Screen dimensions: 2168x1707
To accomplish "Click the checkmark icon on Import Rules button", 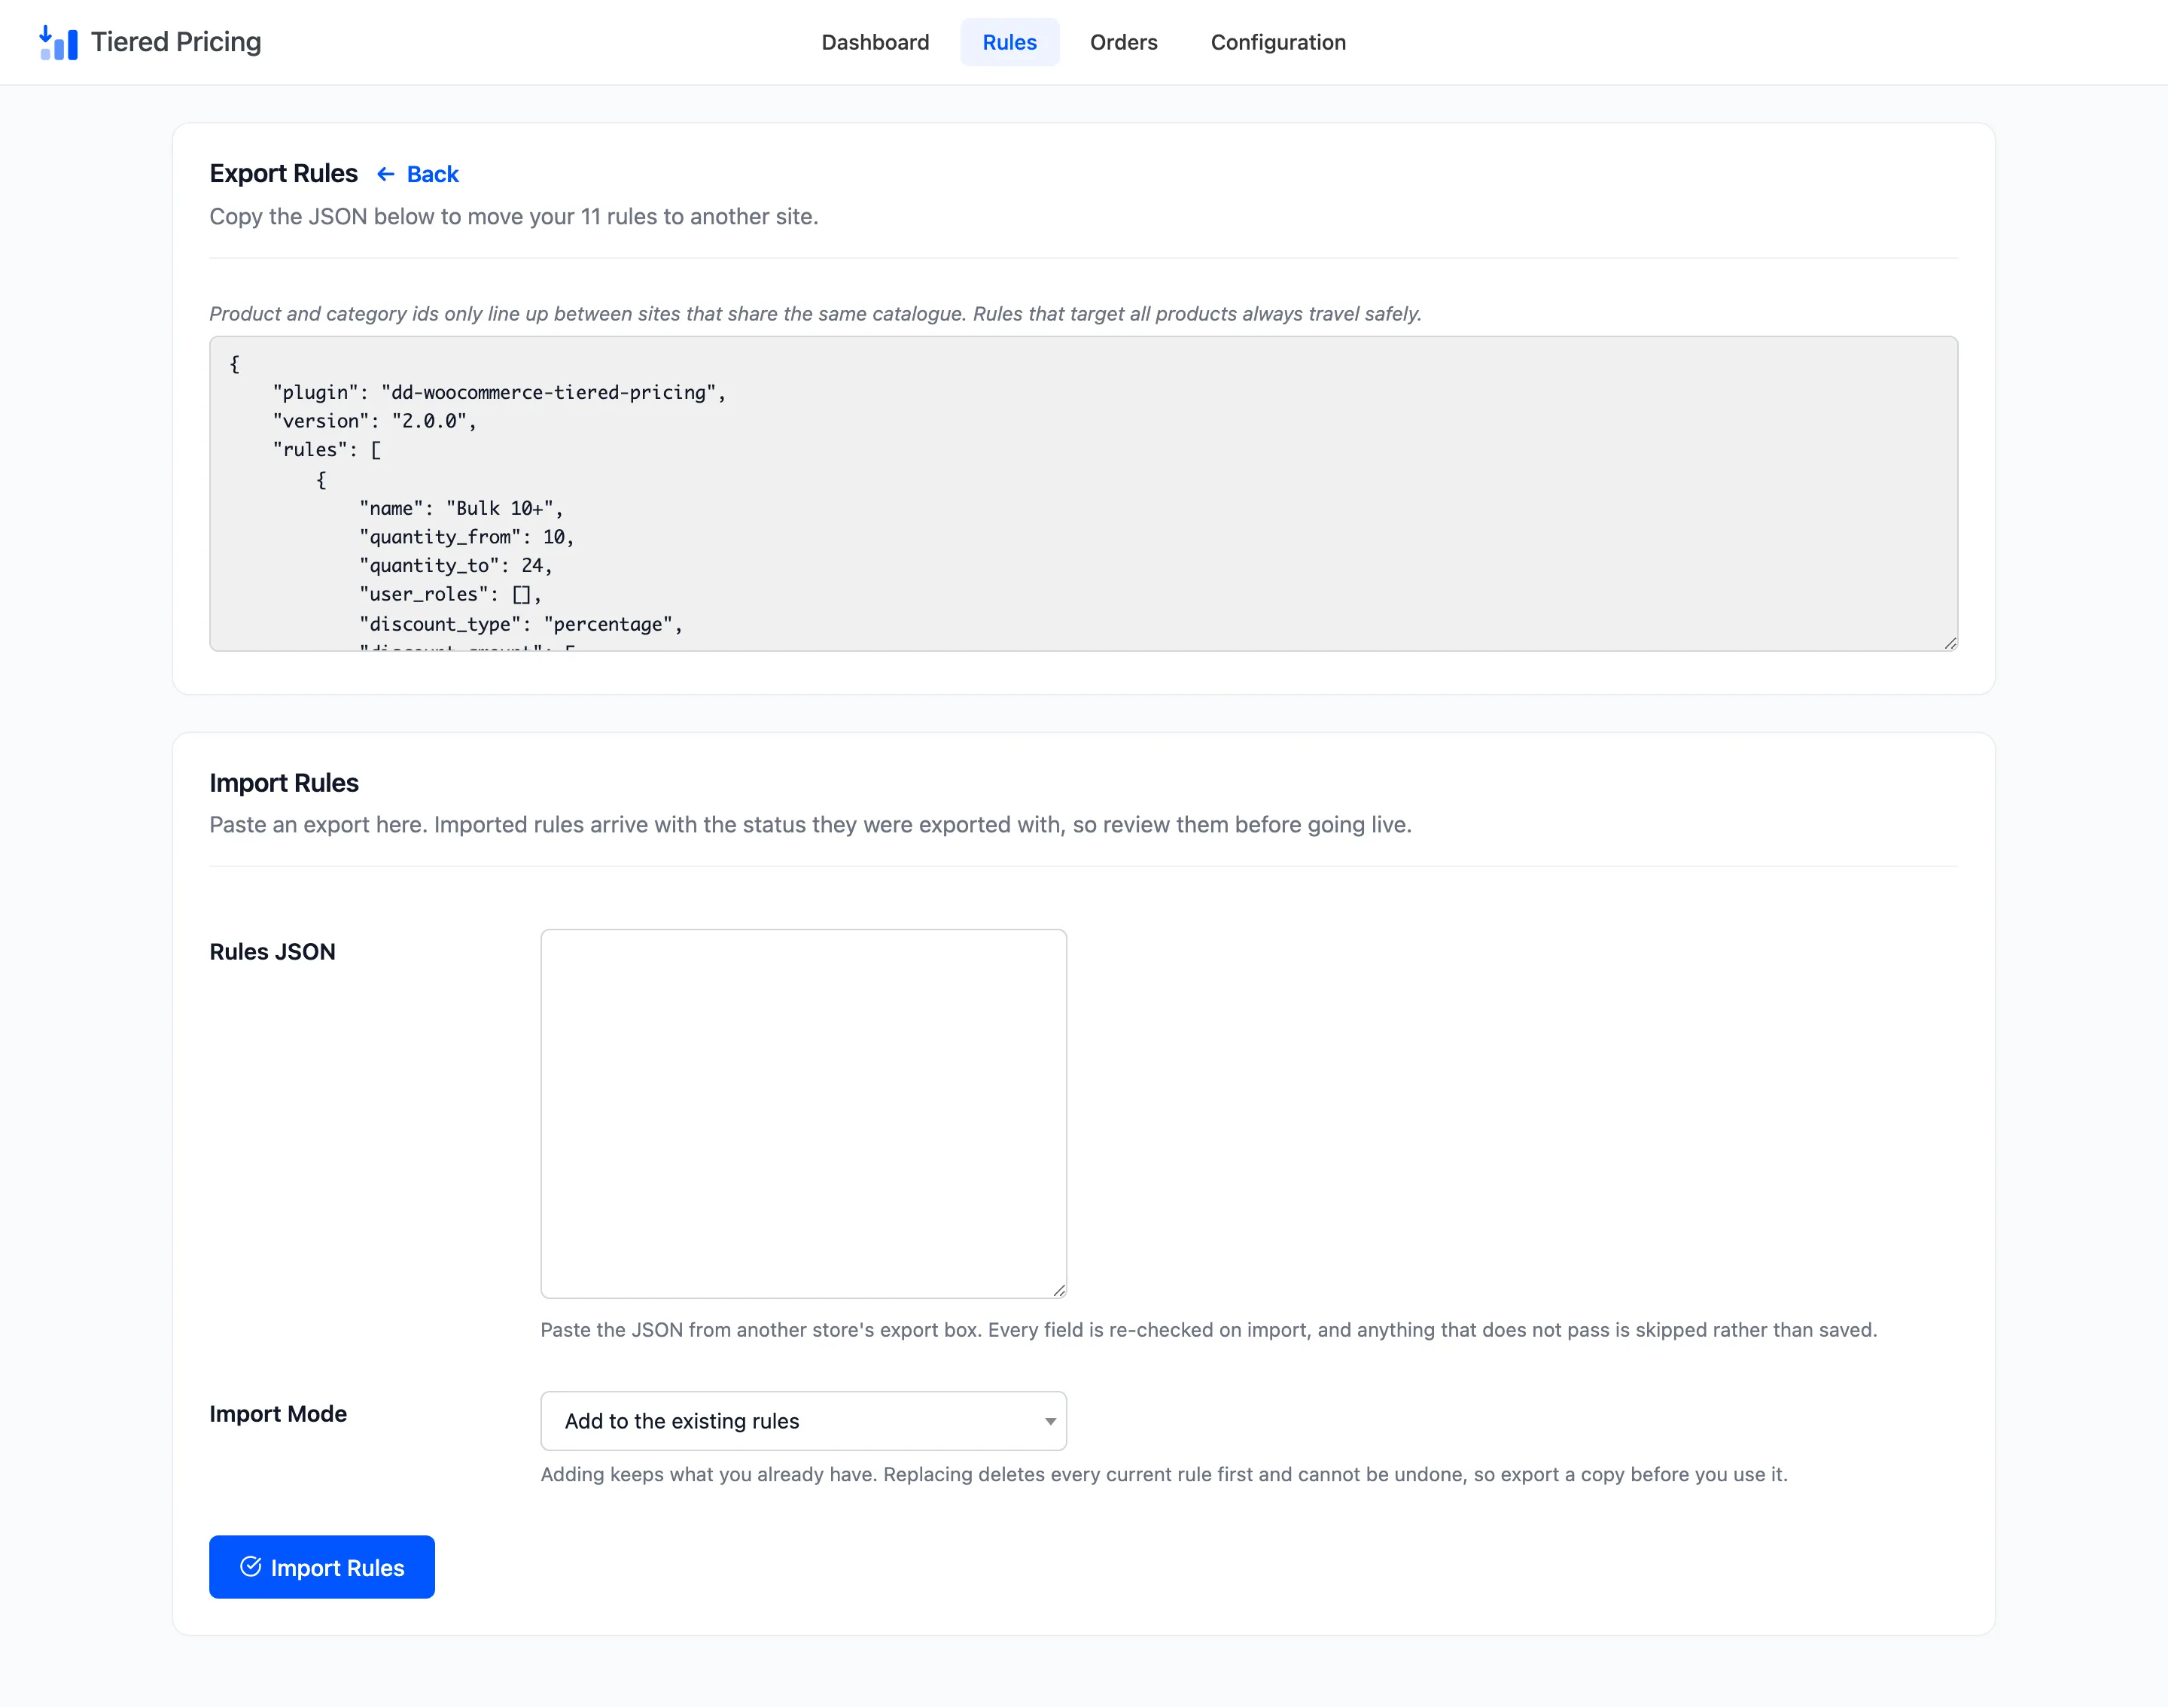I will coord(251,1566).
